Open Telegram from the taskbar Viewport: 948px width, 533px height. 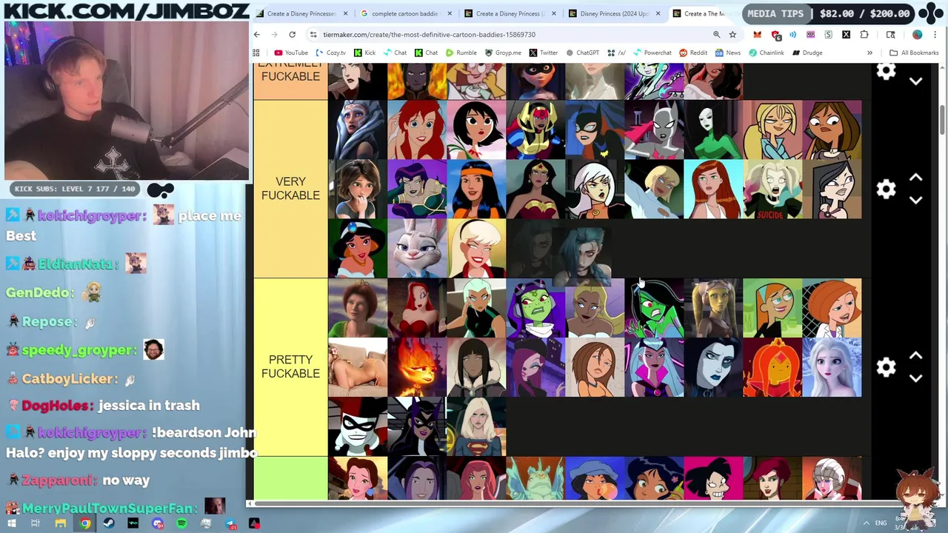230,523
